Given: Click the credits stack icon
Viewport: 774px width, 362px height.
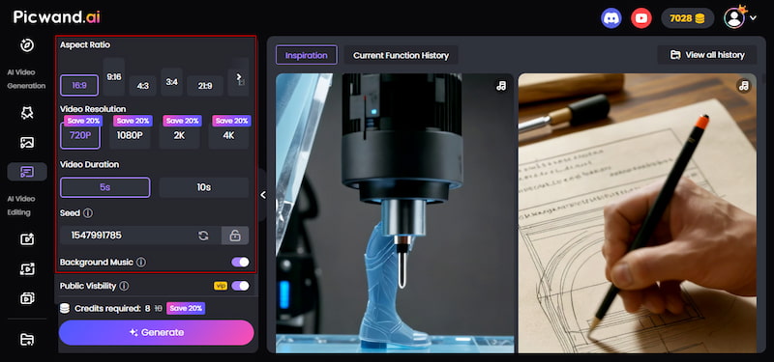Looking at the screenshot, I should click(64, 309).
